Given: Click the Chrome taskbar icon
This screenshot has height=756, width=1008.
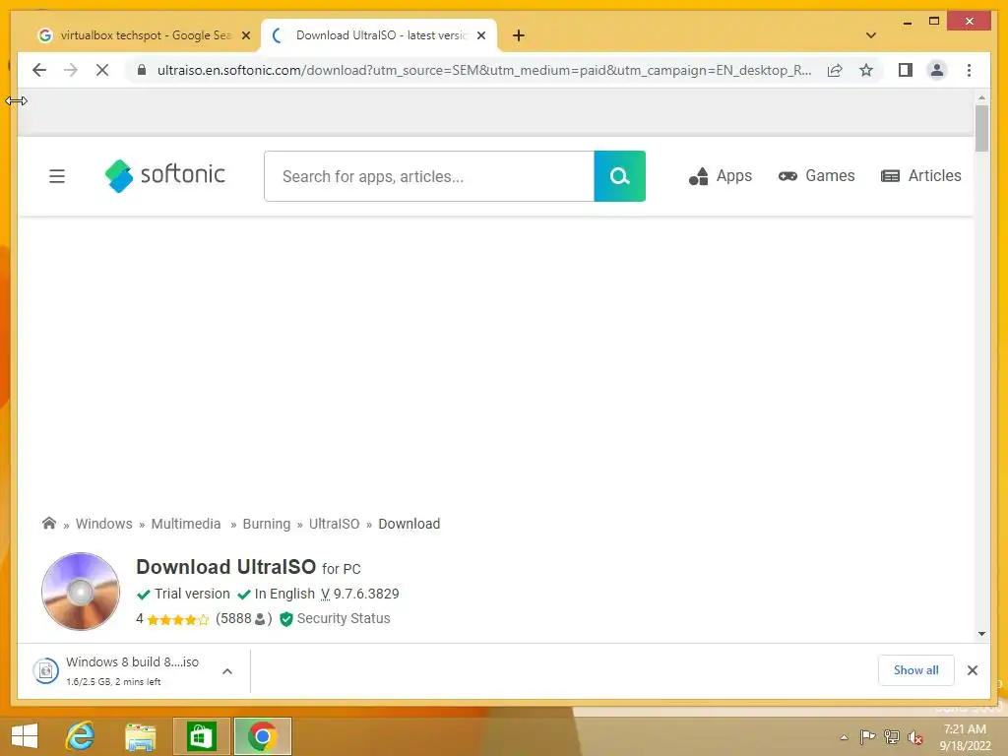Looking at the screenshot, I should 262,736.
